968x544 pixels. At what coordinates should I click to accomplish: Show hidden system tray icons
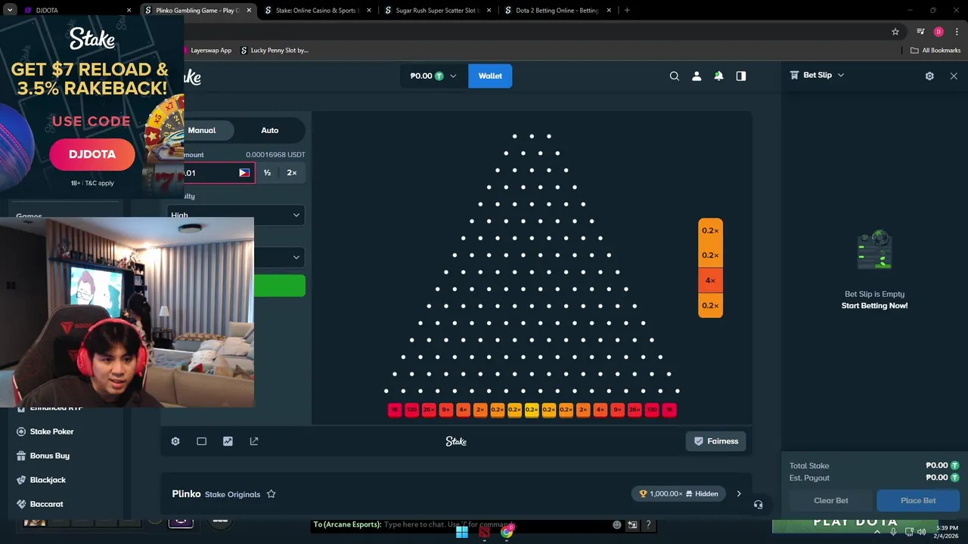coord(876,532)
